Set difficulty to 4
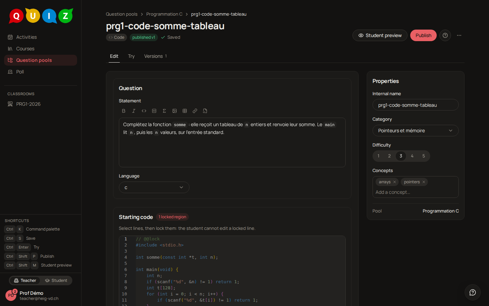This screenshot has width=489, height=306. (412, 156)
